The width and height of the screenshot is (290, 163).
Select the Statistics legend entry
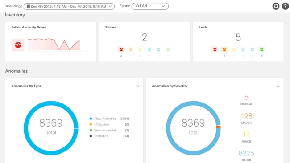click(x=109, y=136)
